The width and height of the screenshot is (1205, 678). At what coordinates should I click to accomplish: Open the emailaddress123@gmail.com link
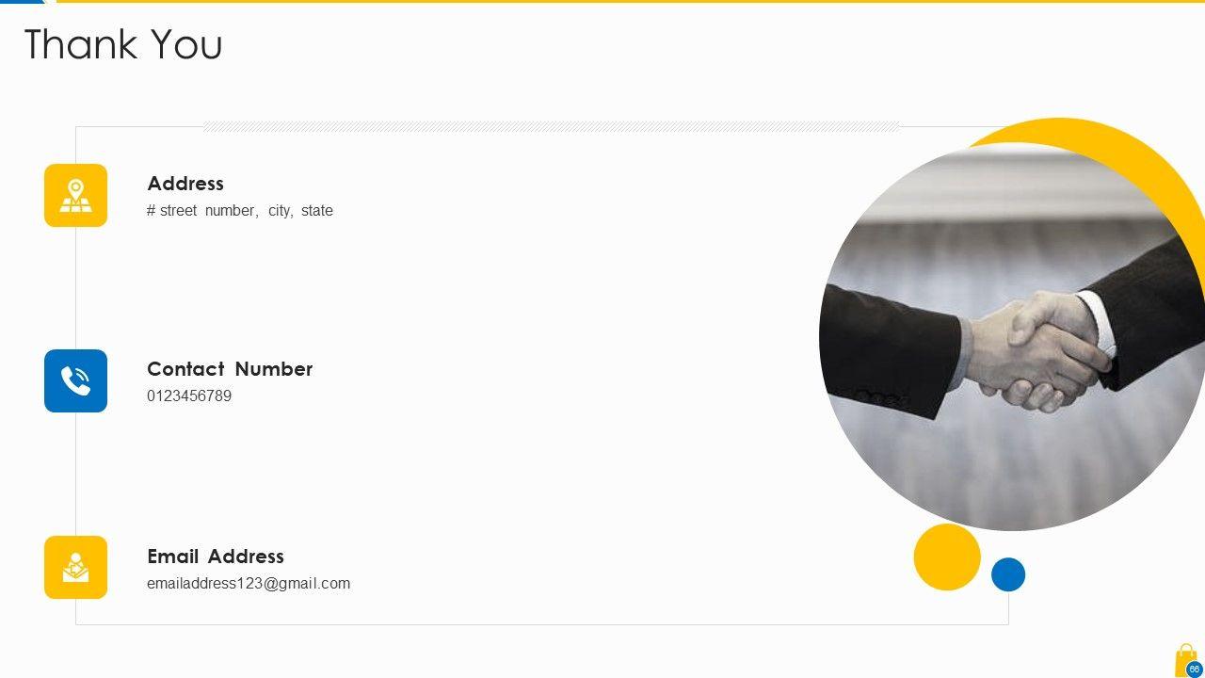click(249, 584)
